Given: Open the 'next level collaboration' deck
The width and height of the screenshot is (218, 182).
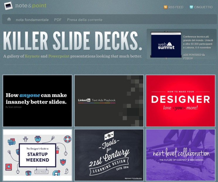Looking at the screenshot, I should (180, 155).
